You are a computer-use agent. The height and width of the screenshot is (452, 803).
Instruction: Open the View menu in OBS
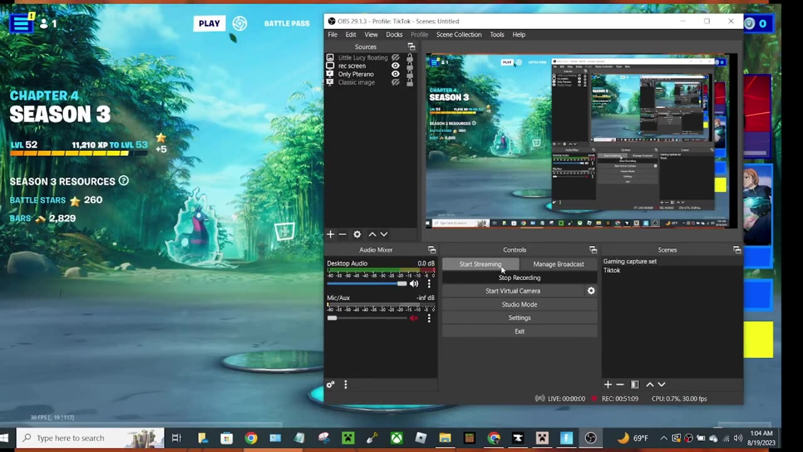point(371,35)
